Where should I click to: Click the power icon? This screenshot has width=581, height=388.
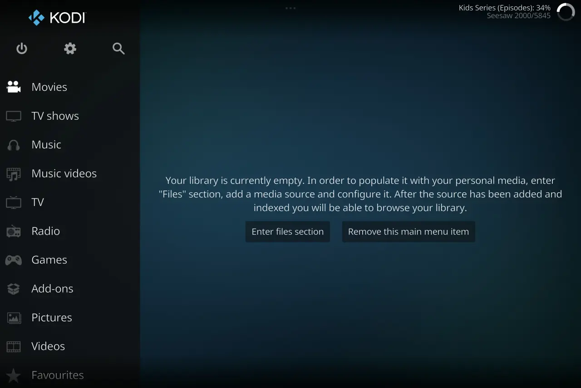coord(22,49)
